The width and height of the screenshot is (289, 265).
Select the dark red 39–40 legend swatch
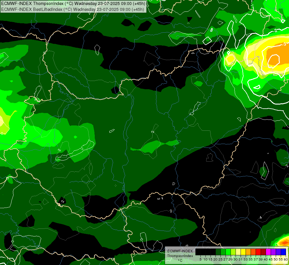[x=263, y=252]
